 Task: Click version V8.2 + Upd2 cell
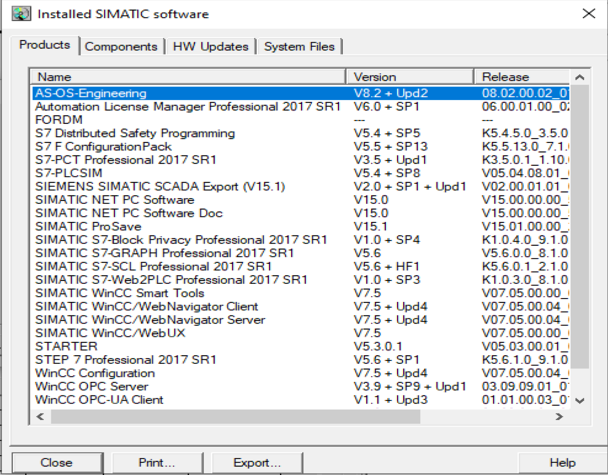coord(391,93)
